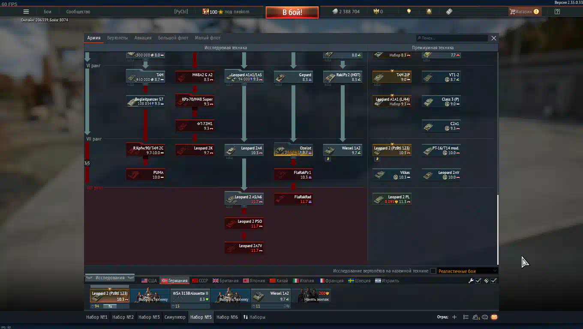The image size is (583, 329).
Task: Open the Сообщество menu
Action: 78,12
